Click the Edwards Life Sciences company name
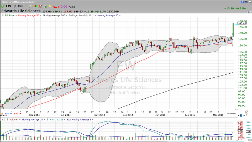 pos(21,11)
